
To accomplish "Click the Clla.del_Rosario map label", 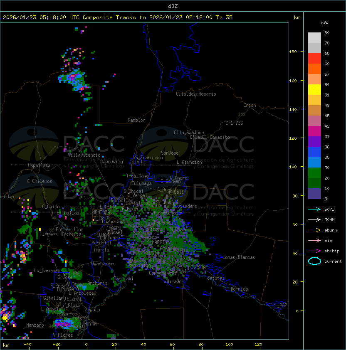I will click(196, 94).
